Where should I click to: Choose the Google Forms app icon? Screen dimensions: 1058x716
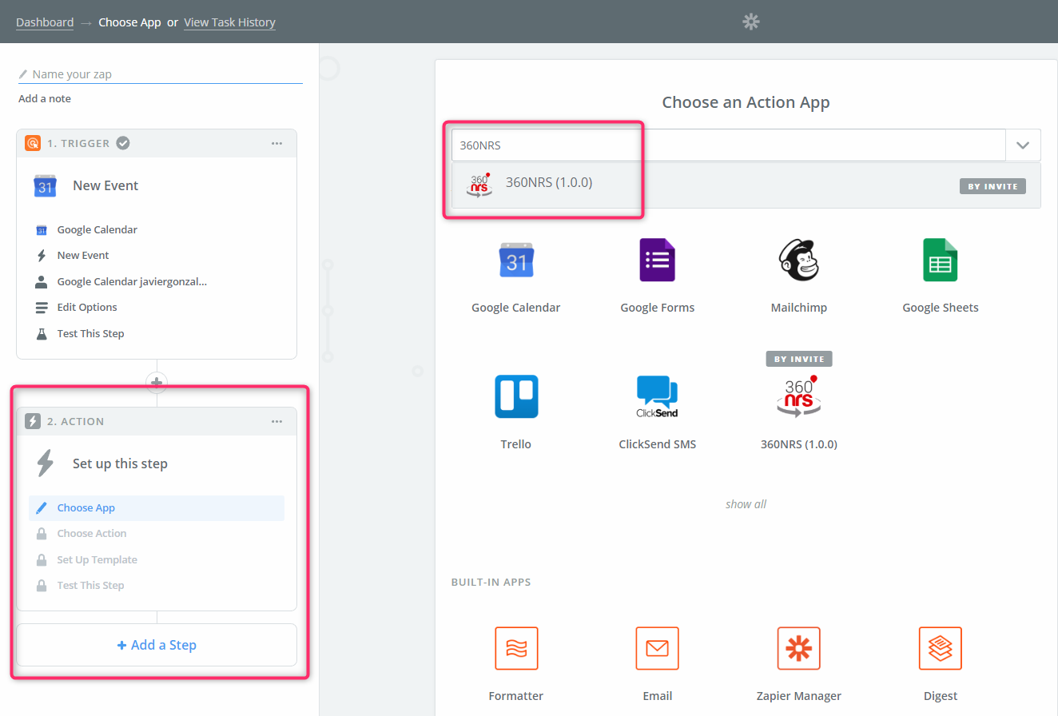click(657, 261)
